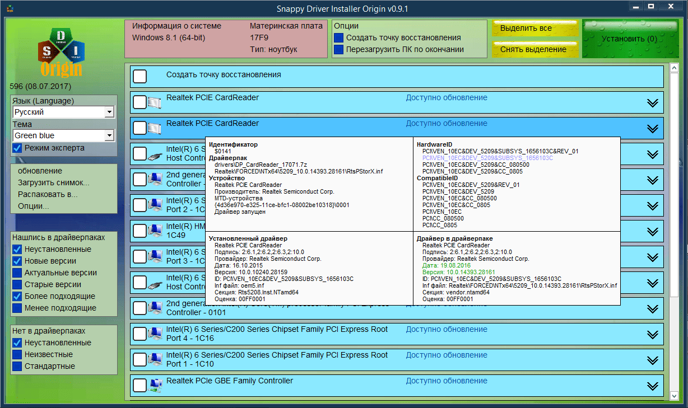Click the card reader icon in the highlighted Realtek PCIE CardReader row
Screen dimensions: 688x408
[x=155, y=129]
